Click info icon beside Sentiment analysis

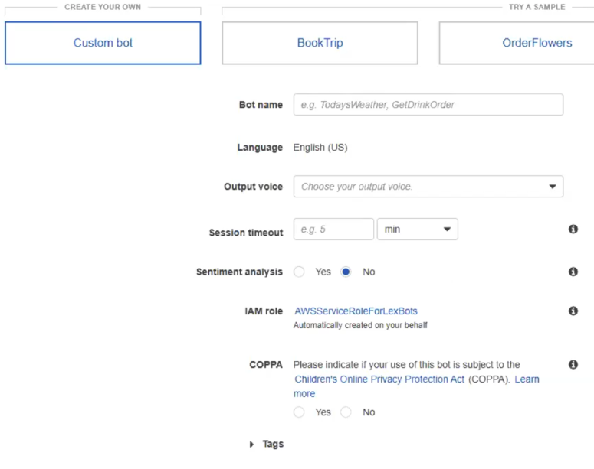tap(573, 272)
